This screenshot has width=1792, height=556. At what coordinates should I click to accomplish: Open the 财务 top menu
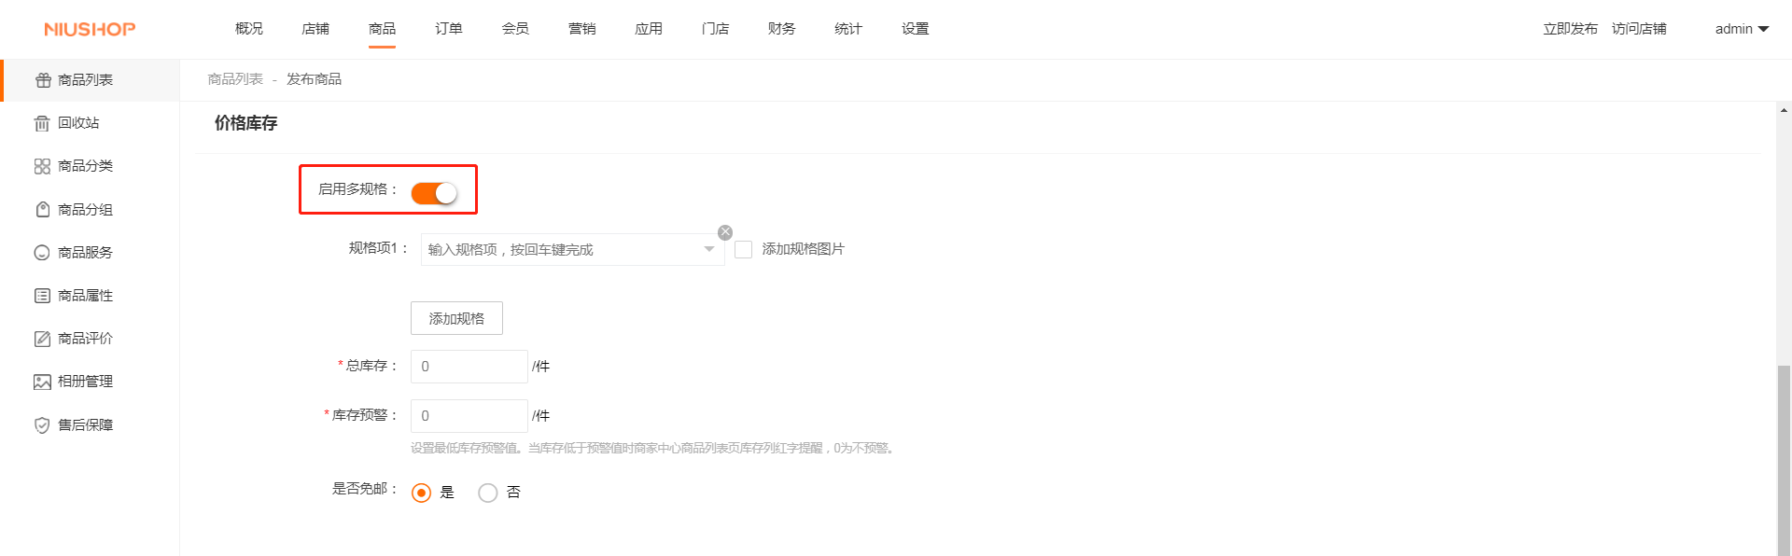tap(782, 29)
